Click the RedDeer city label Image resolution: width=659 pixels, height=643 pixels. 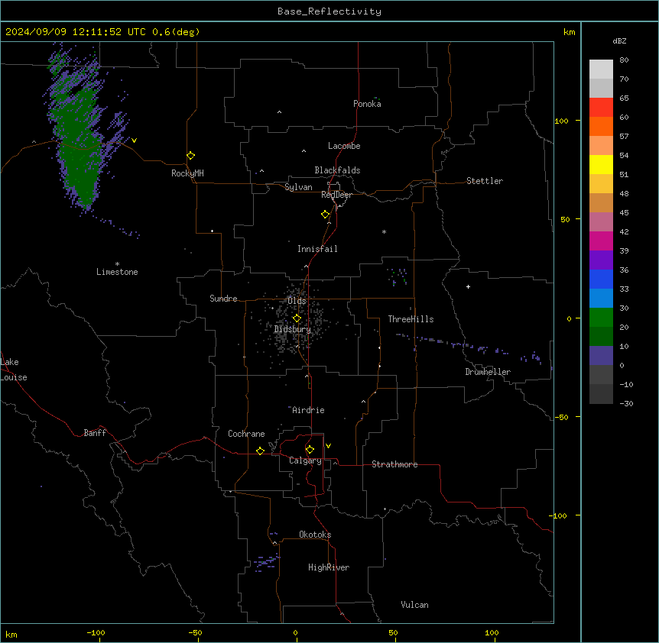click(x=336, y=195)
